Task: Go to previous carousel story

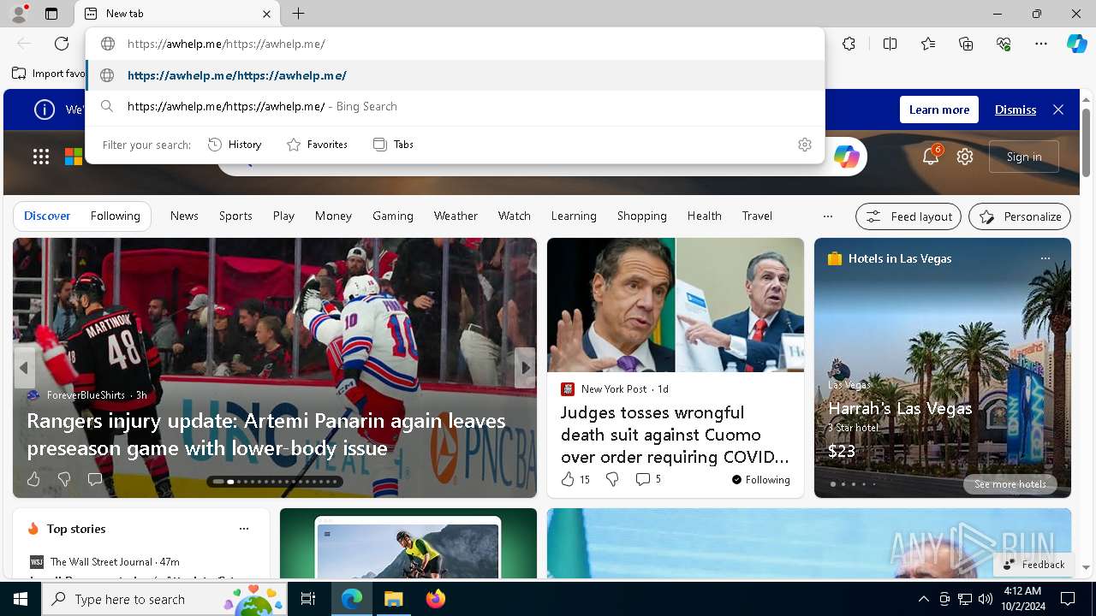Action: pyautogui.click(x=24, y=368)
